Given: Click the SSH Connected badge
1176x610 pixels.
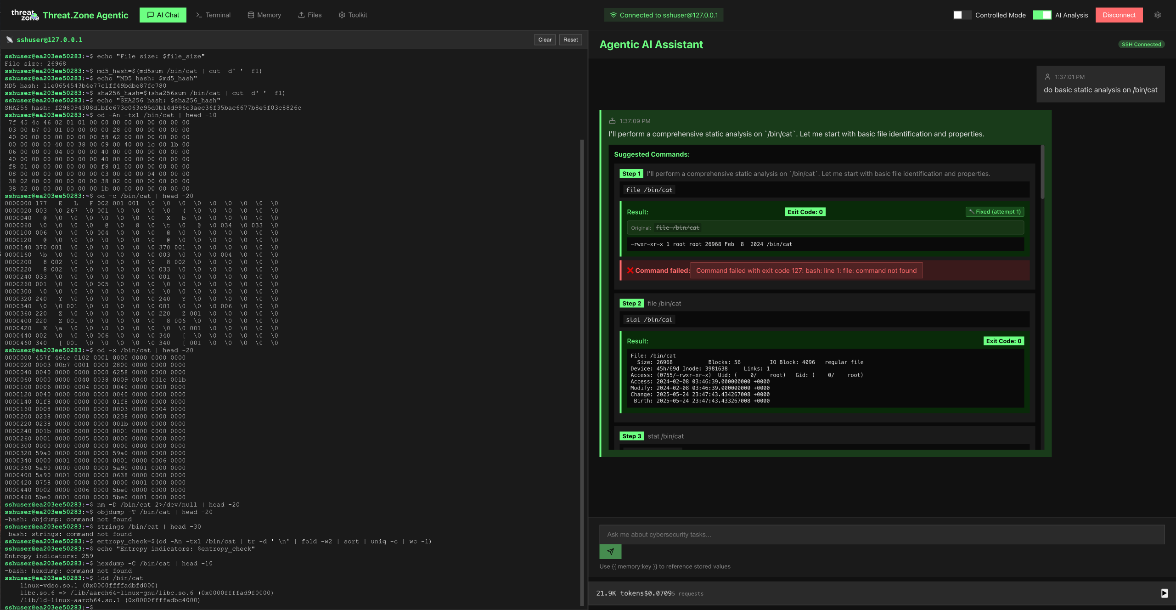Looking at the screenshot, I should (1141, 45).
